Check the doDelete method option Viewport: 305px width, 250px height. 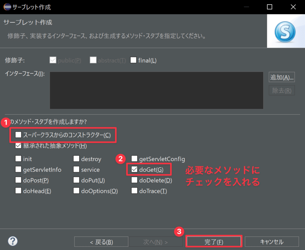[134, 180]
